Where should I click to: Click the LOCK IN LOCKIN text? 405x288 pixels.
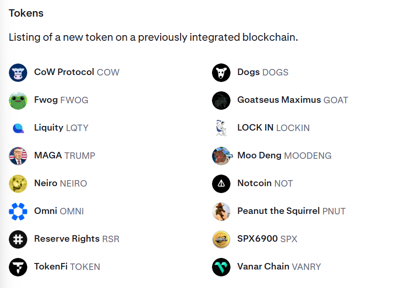pos(273,128)
